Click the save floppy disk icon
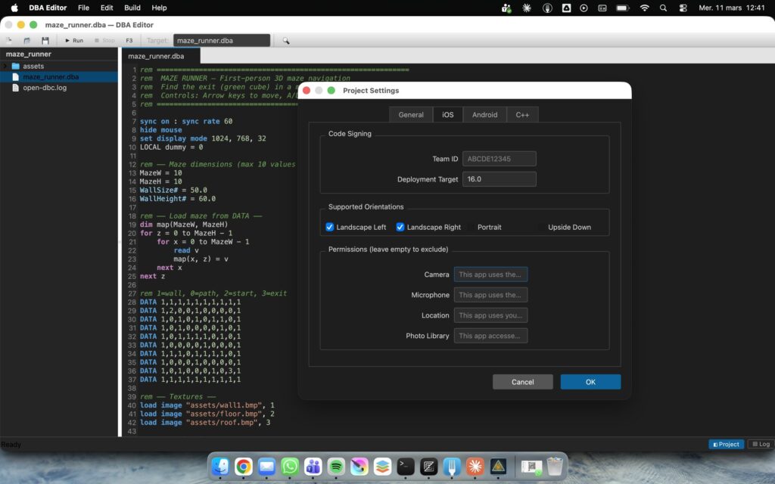 click(x=45, y=41)
